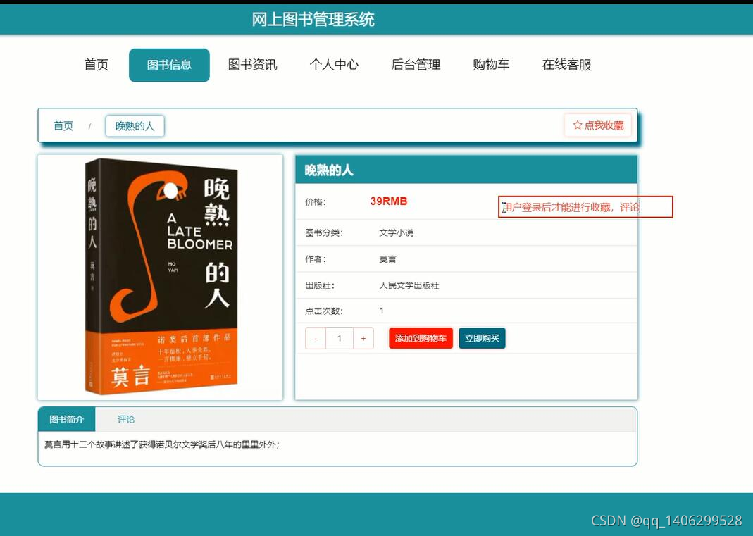
Task: Decrease quantity with the minus button
Action: [316, 338]
